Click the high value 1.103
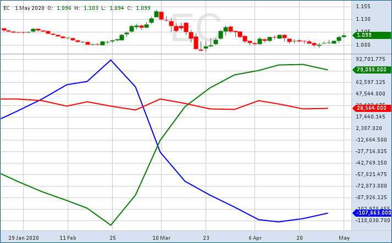 tap(91, 8)
